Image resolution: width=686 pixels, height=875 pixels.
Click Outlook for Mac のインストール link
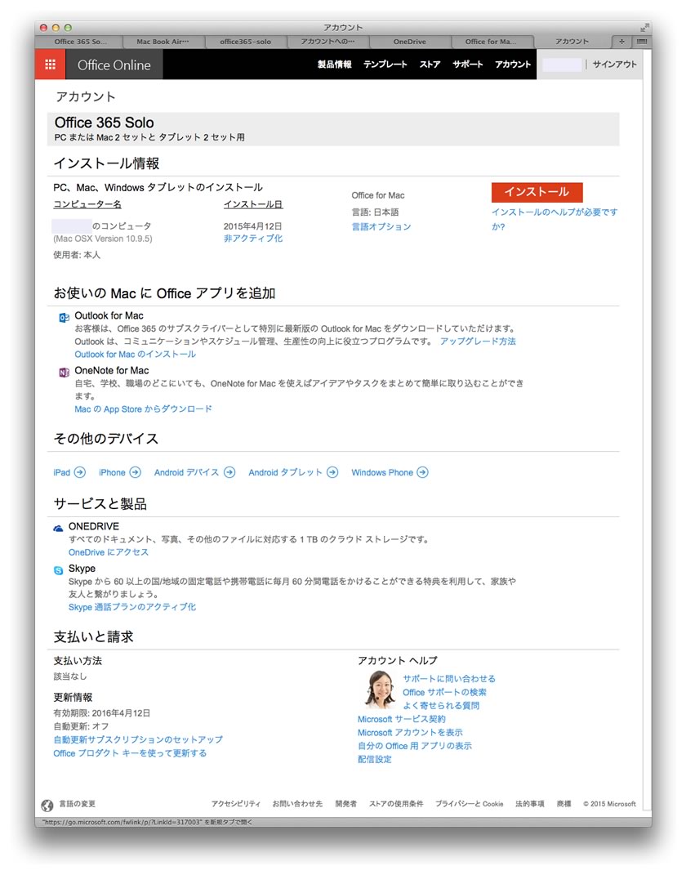coord(136,355)
